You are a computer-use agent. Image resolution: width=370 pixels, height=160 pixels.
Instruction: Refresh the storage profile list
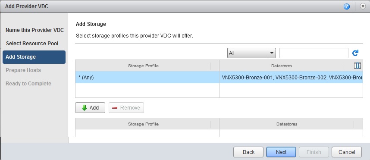point(355,53)
